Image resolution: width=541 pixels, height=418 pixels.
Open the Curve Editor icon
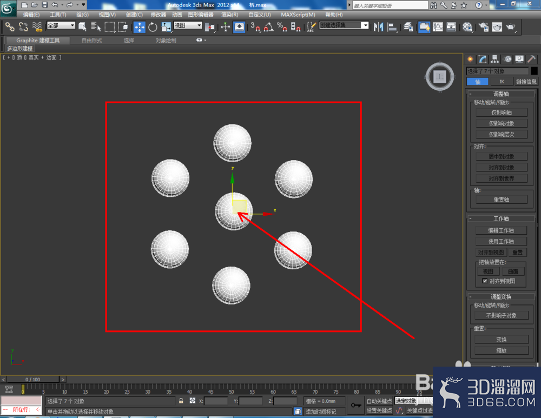[x=438, y=27]
